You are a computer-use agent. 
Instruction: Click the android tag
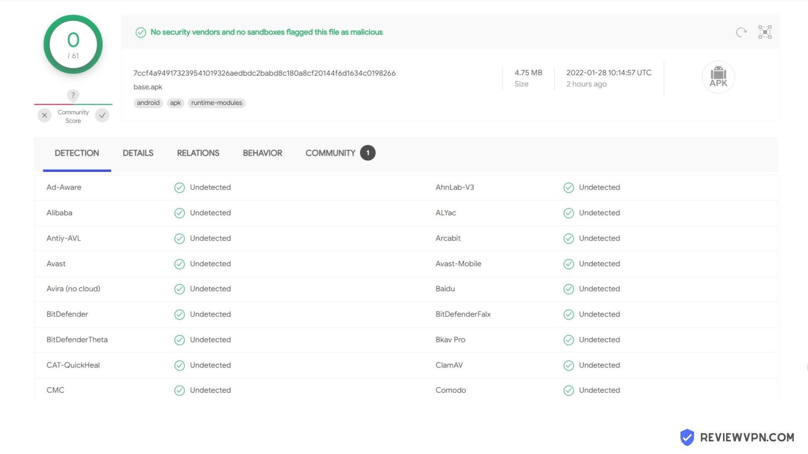[x=148, y=103]
